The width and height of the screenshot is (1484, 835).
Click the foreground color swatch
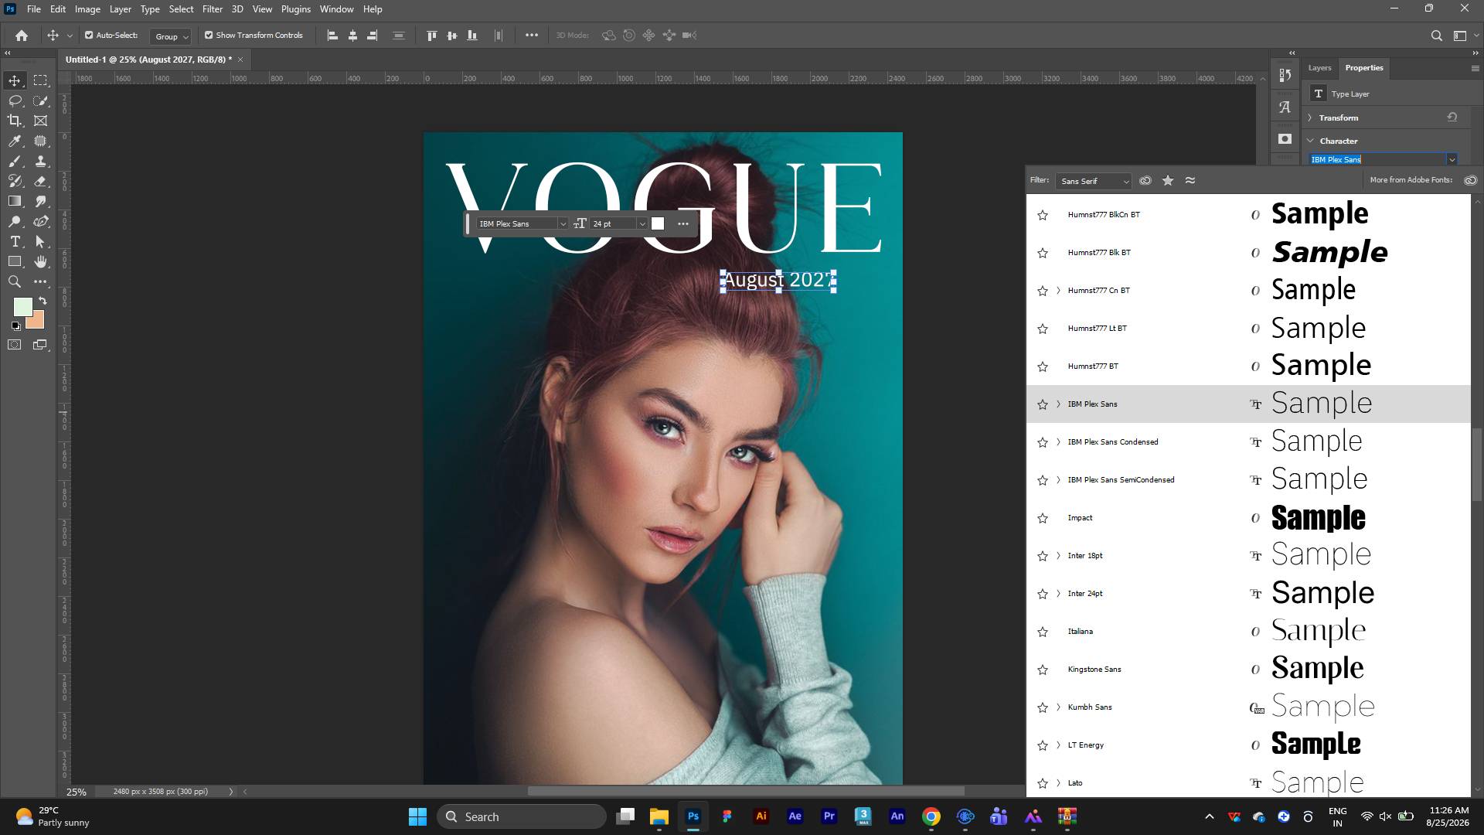23,307
